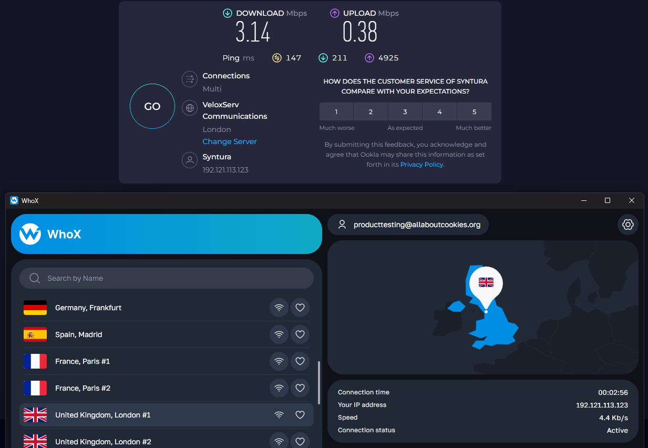The image size is (648, 448).
Task: Select United Kingdom, London #1 server
Action: point(167,415)
